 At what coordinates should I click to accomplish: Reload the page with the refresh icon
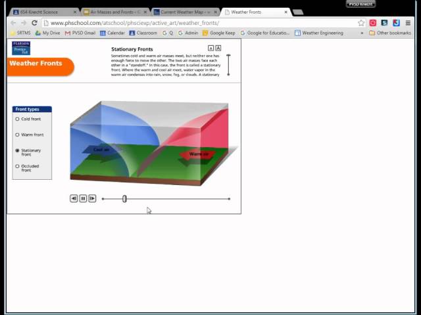click(x=34, y=23)
